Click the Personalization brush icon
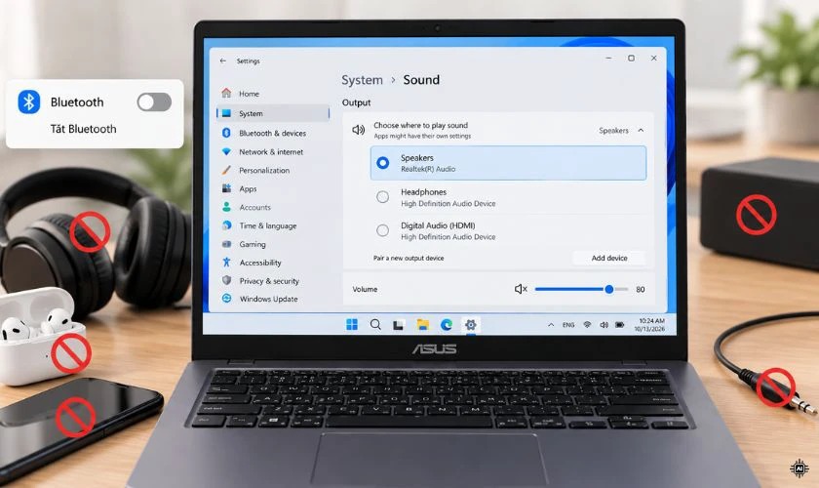819x488 pixels. 226,170
